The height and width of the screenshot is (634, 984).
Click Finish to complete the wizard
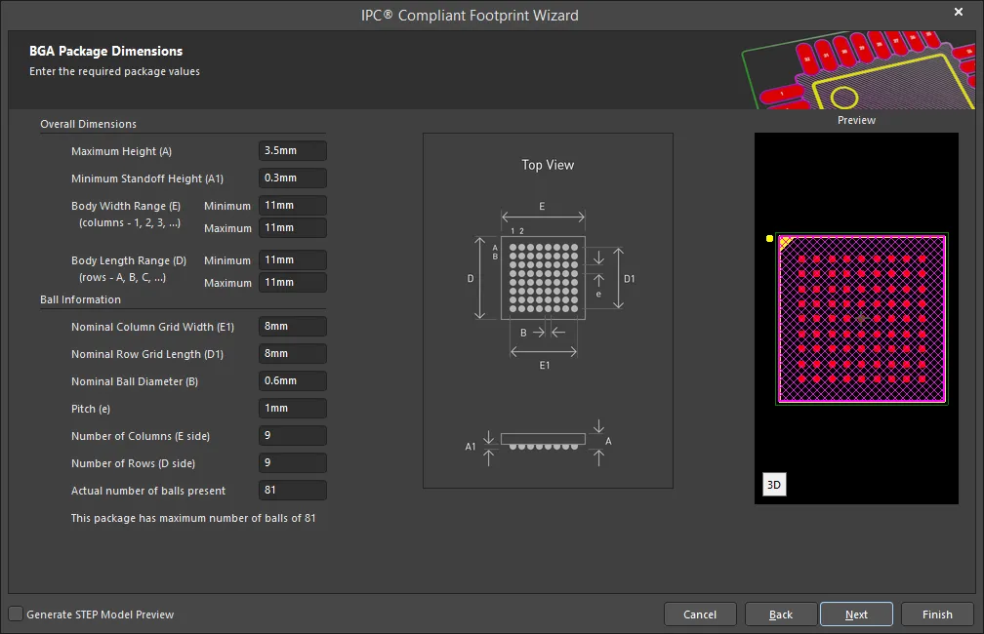coord(937,614)
